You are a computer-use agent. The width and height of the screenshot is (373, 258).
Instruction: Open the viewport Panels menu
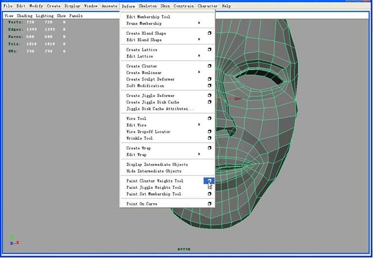click(x=76, y=16)
